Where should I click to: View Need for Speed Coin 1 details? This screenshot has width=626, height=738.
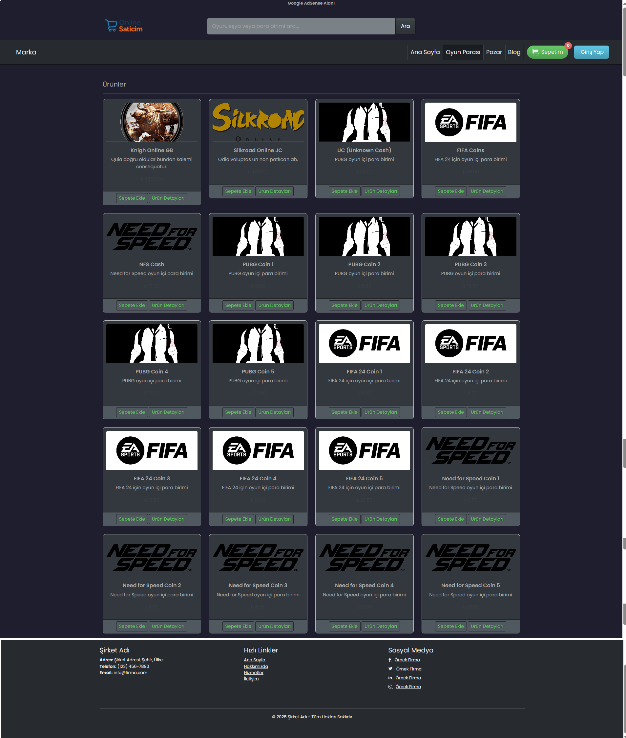pyautogui.click(x=487, y=519)
